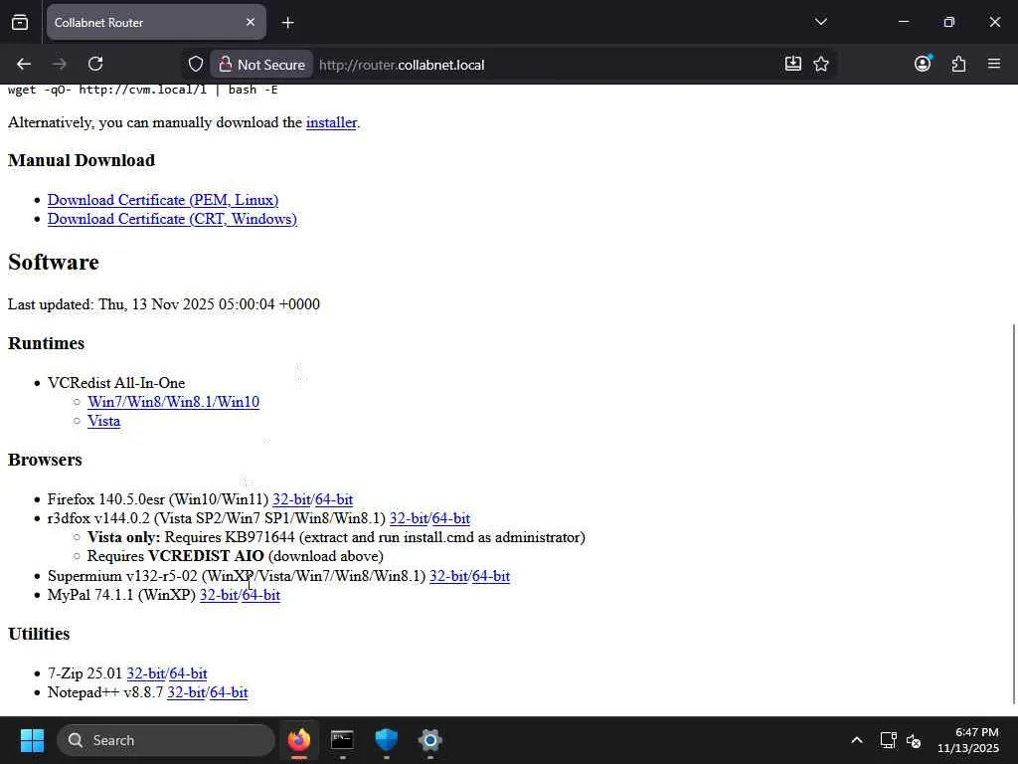The image size is (1018, 764).
Task: Download 7-Zip 25.01 32-bit
Action: point(145,673)
